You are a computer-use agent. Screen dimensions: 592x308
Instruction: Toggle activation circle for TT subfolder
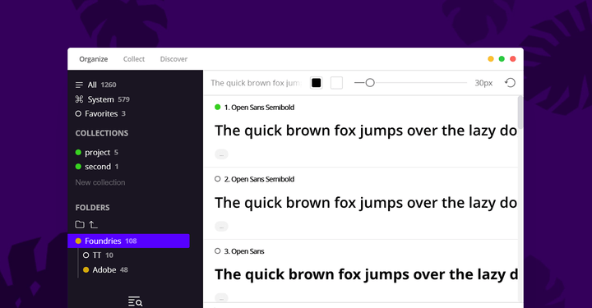click(x=86, y=255)
